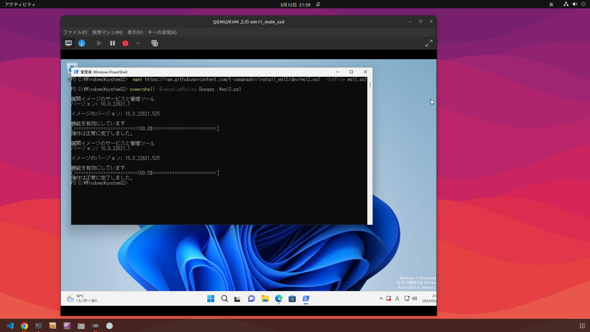Launch Microsoft Edge from Windows taskbar
The width and height of the screenshot is (590, 332).
(278, 298)
